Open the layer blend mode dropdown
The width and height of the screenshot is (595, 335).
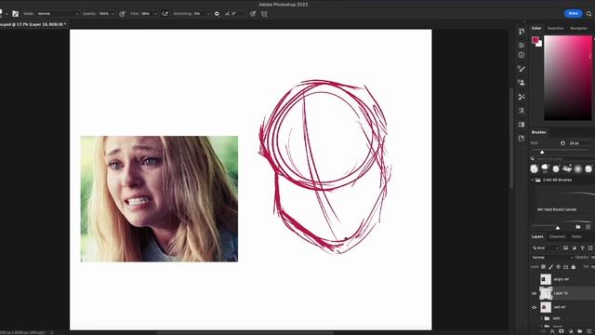click(552, 257)
